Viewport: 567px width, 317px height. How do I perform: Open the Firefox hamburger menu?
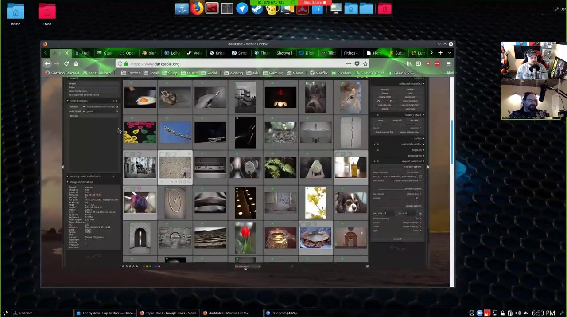pyautogui.click(x=449, y=64)
